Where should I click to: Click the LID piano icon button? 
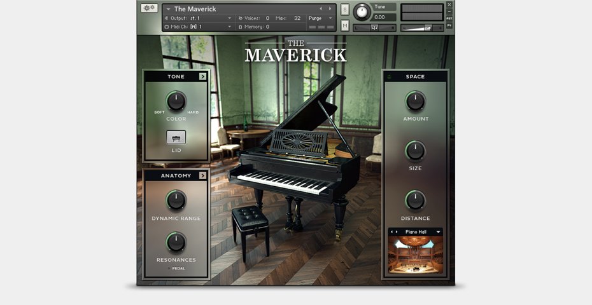[176, 137]
